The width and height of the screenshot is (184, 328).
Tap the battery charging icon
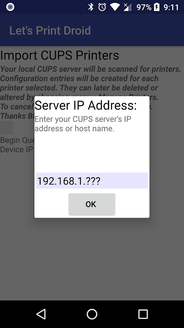pos(157,7)
